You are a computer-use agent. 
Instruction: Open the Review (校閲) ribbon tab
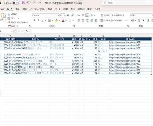[x=66, y=9]
